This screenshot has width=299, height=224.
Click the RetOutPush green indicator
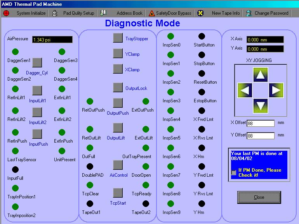point(90,101)
